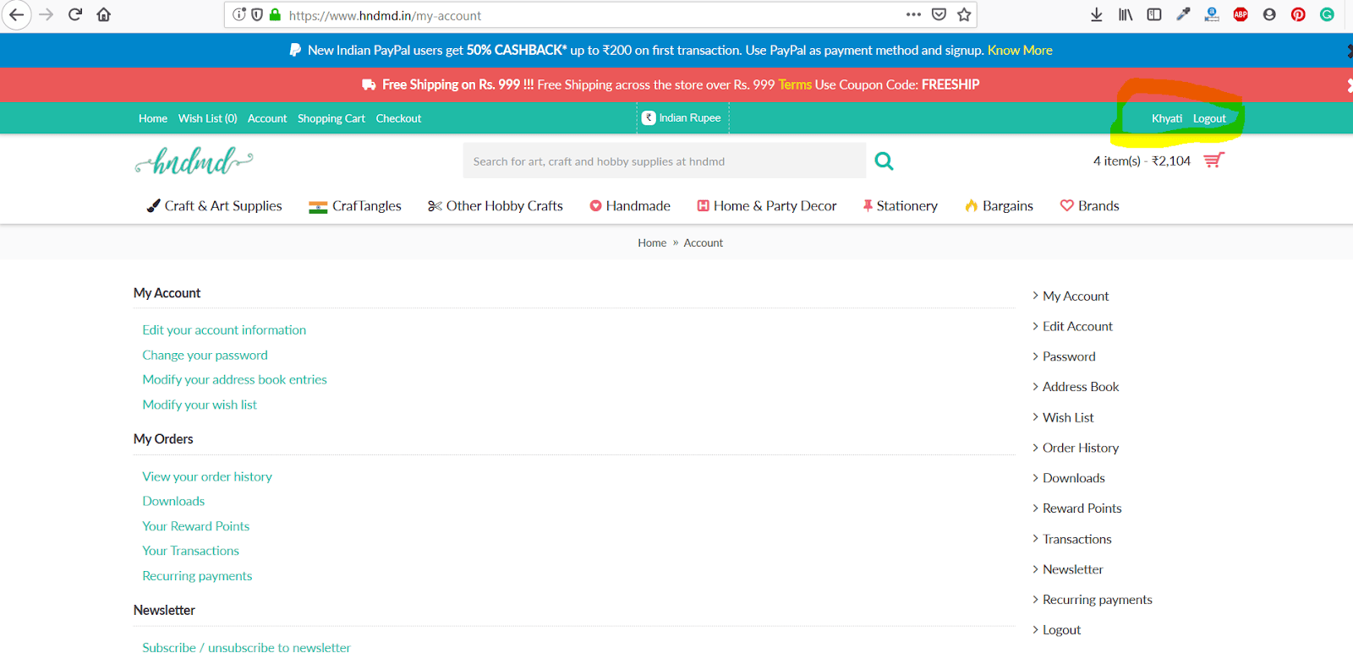The height and width of the screenshot is (658, 1353).
Task: Open Brands category
Action: tap(1089, 206)
